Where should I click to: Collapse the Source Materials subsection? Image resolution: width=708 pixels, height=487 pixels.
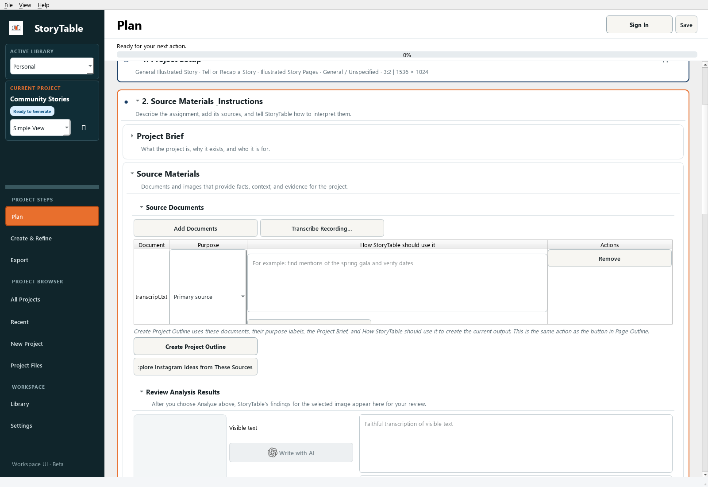click(132, 174)
